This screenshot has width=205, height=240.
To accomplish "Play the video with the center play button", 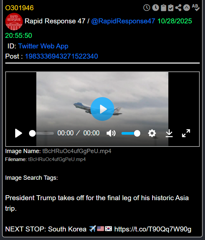I will [102, 109].
